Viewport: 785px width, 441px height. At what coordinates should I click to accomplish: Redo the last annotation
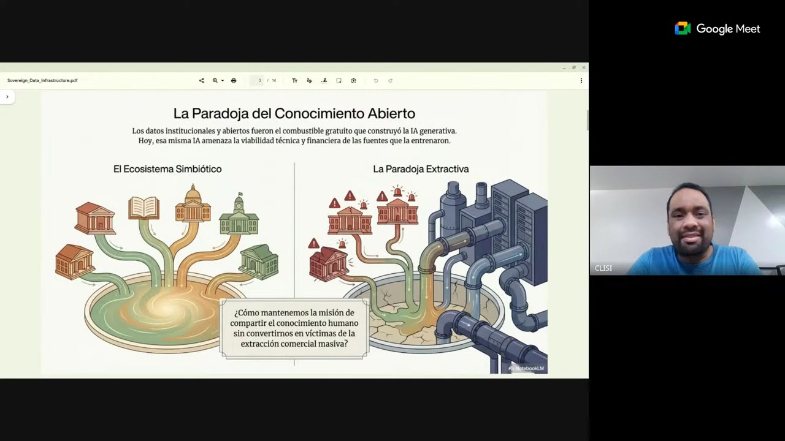(390, 80)
